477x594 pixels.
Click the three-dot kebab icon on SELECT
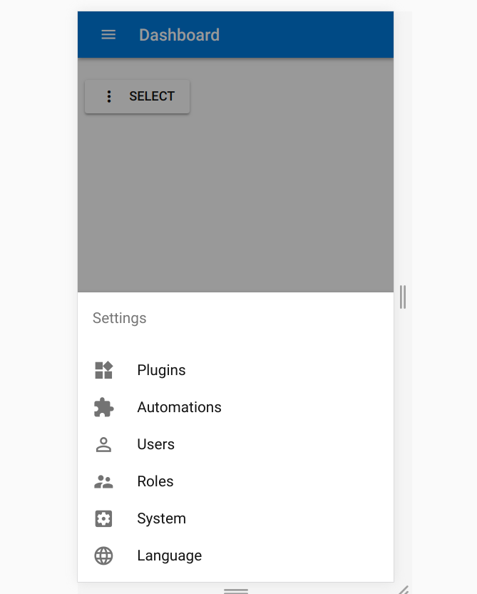[108, 96]
